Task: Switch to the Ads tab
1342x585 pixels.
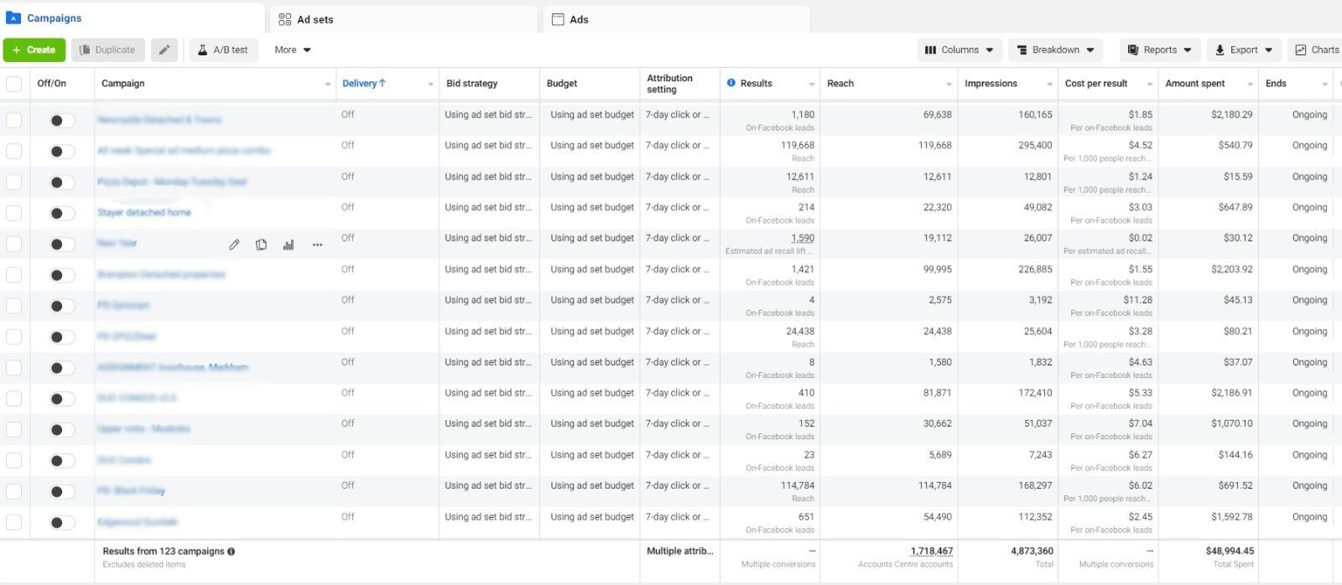Action: point(579,19)
